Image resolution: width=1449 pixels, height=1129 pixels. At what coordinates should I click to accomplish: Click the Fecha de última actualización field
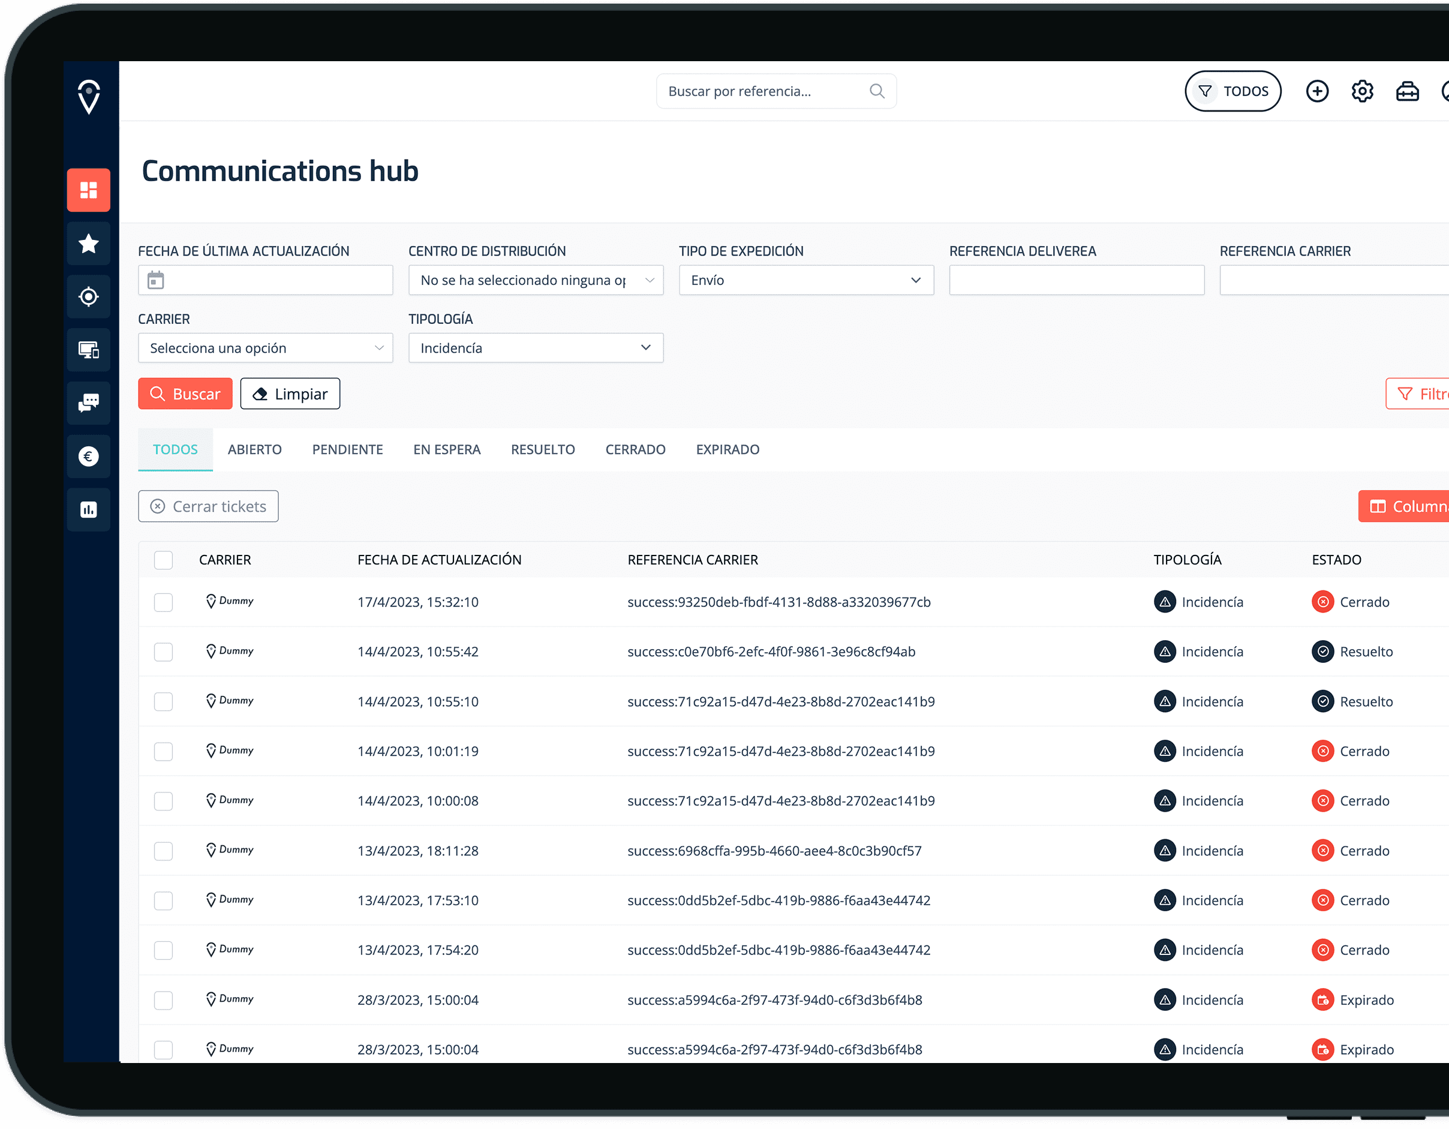pyautogui.click(x=265, y=280)
